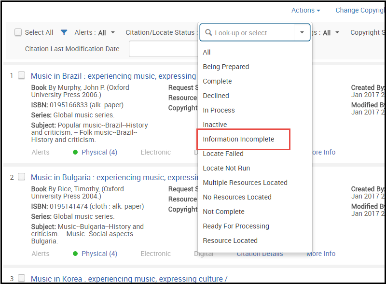The width and height of the screenshot is (386, 284).
Task: Click green status dot beside Music in Brazil Physical
Action: 75,152
